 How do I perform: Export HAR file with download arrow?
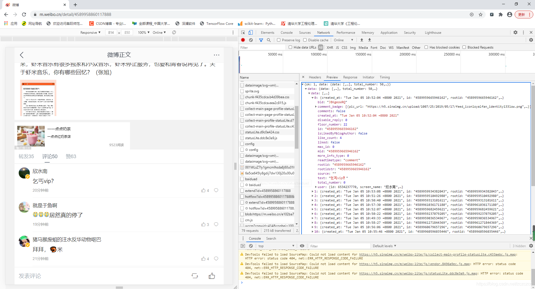pyautogui.click(x=370, y=40)
